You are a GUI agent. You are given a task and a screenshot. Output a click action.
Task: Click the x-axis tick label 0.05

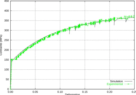click(x=35, y=92)
